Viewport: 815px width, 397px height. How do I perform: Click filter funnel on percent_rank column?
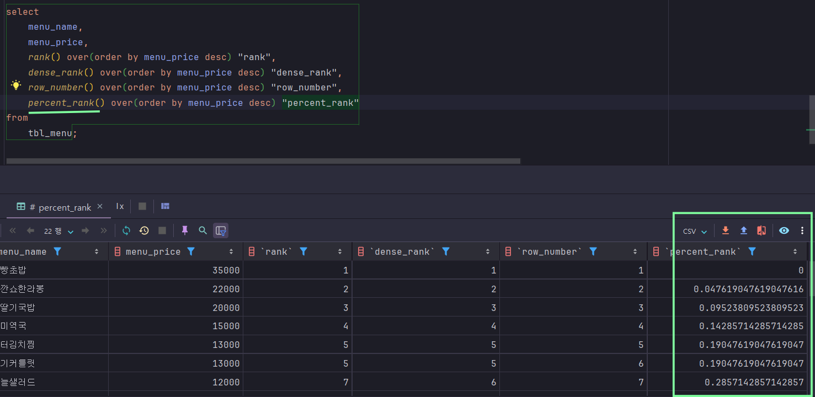752,251
